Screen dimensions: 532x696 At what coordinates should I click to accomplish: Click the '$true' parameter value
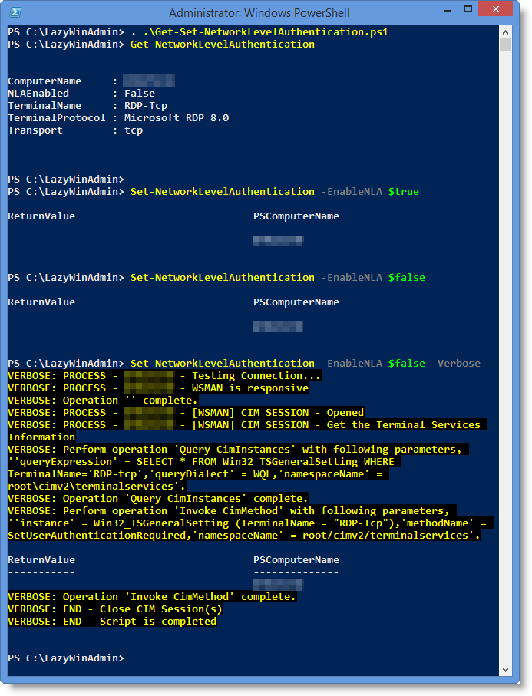tap(403, 191)
